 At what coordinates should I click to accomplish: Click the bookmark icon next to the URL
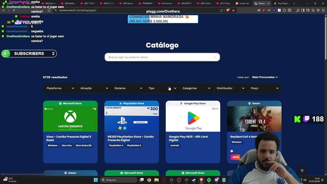(x=49, y=10)
